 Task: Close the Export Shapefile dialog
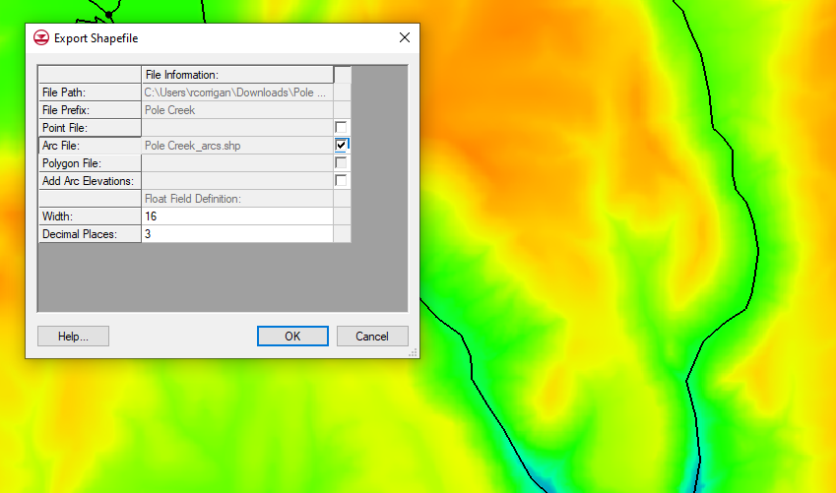click(405, 37)
